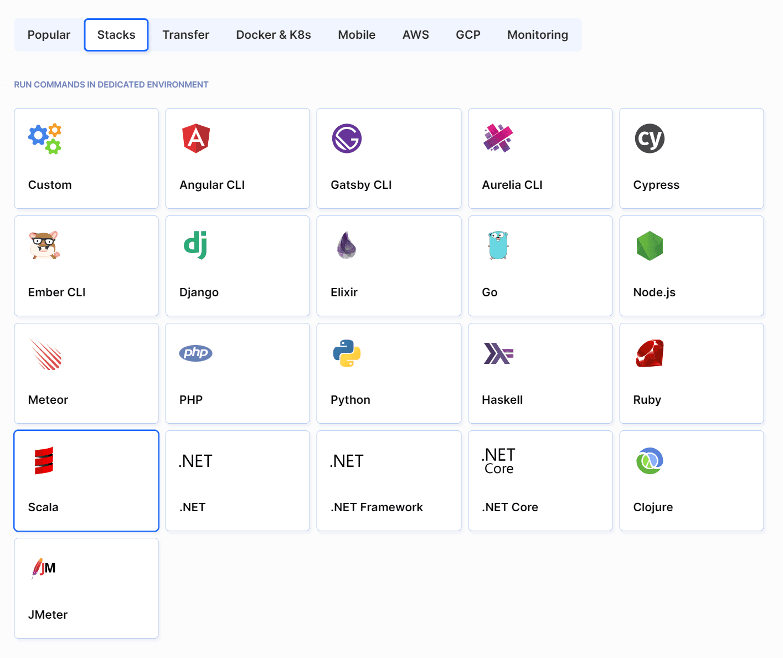Click the Django dj logo
This screenshot has height=658, width=783.
pyautogui.click(x=195, y=245)
